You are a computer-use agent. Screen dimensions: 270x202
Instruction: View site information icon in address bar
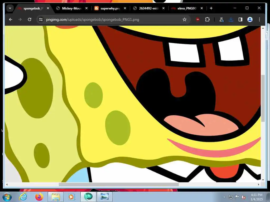[x=41, y=19]
